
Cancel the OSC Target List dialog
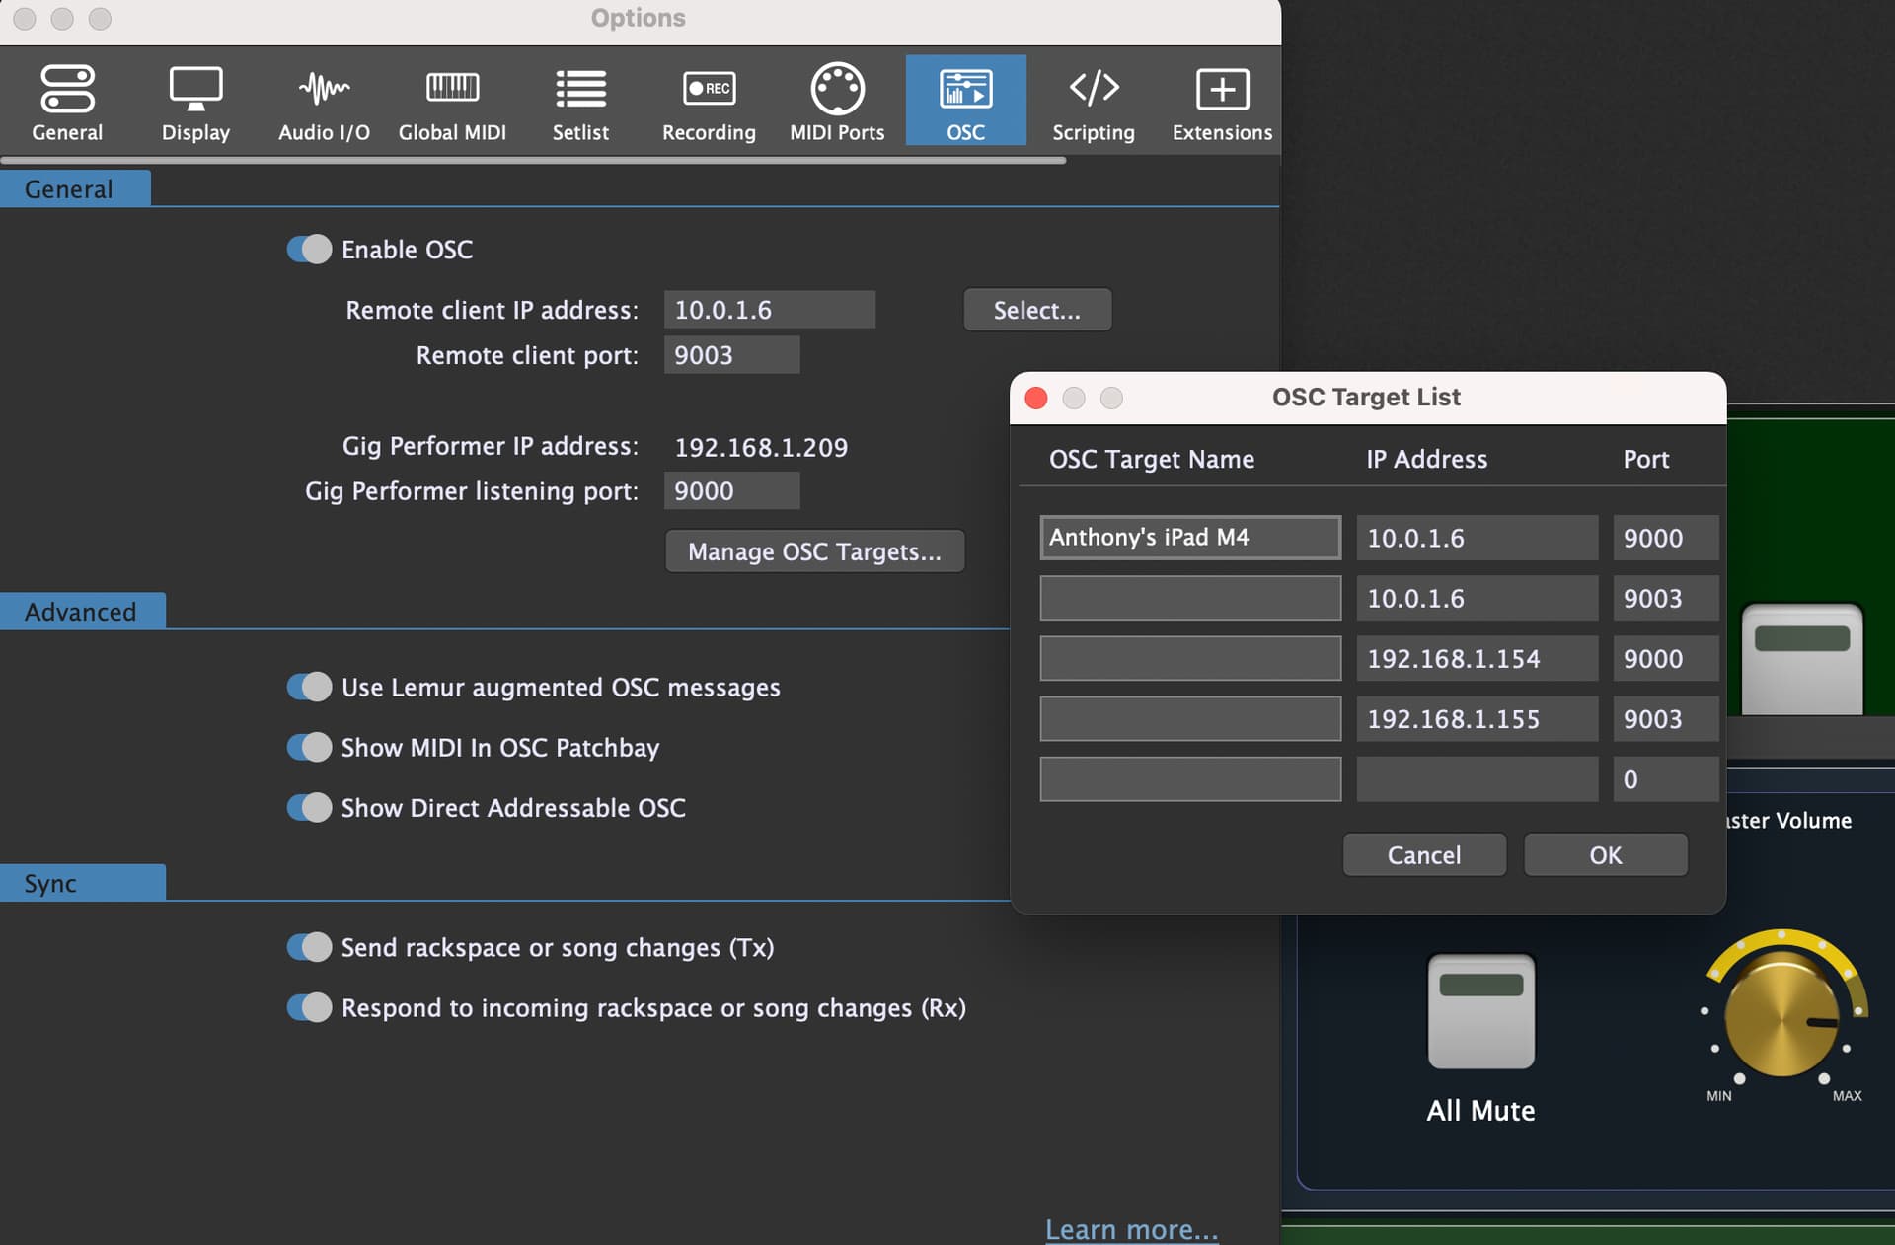1423,855
